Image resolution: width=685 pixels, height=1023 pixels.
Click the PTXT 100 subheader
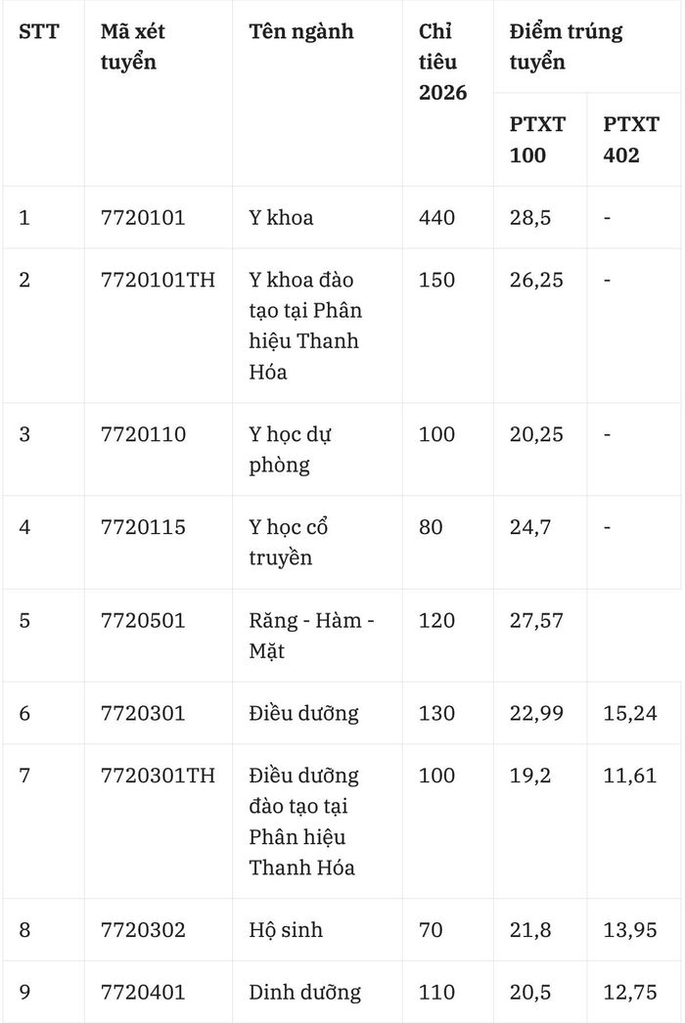(537, 140)
